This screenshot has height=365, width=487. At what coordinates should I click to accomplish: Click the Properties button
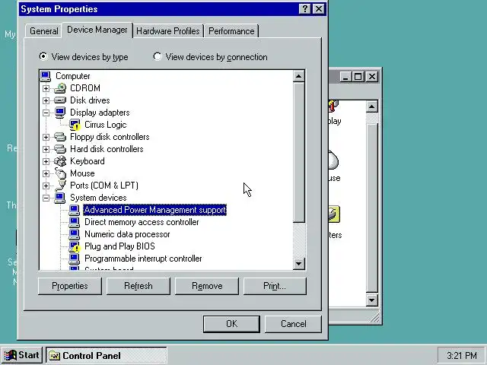[70, 286]
